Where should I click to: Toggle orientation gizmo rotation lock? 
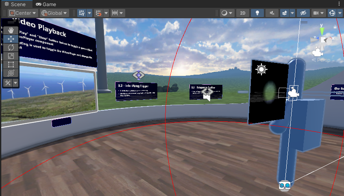[335, 27]
